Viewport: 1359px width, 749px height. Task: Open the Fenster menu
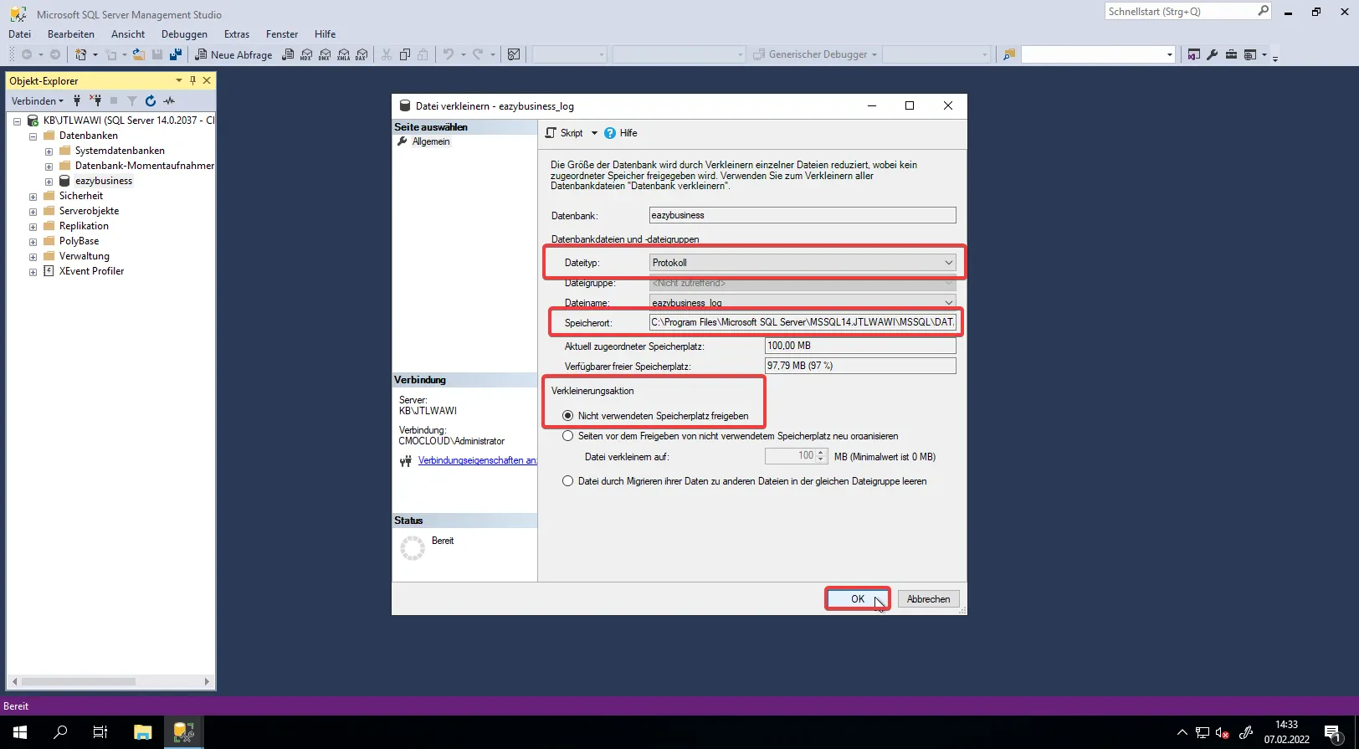point(282,34)
